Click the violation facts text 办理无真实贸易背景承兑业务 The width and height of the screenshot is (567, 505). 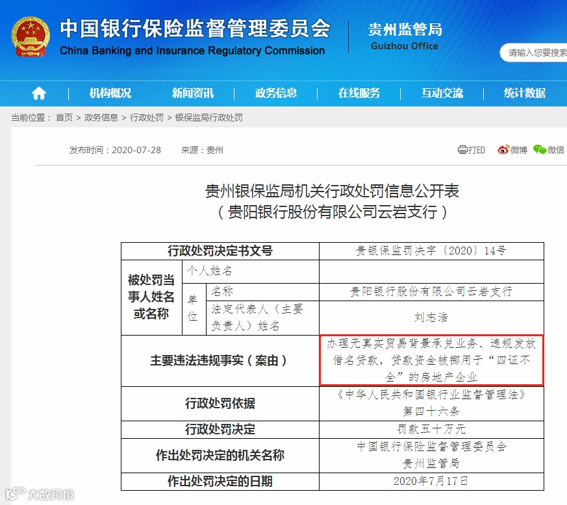pyautogui.click(x=402, y=343)
